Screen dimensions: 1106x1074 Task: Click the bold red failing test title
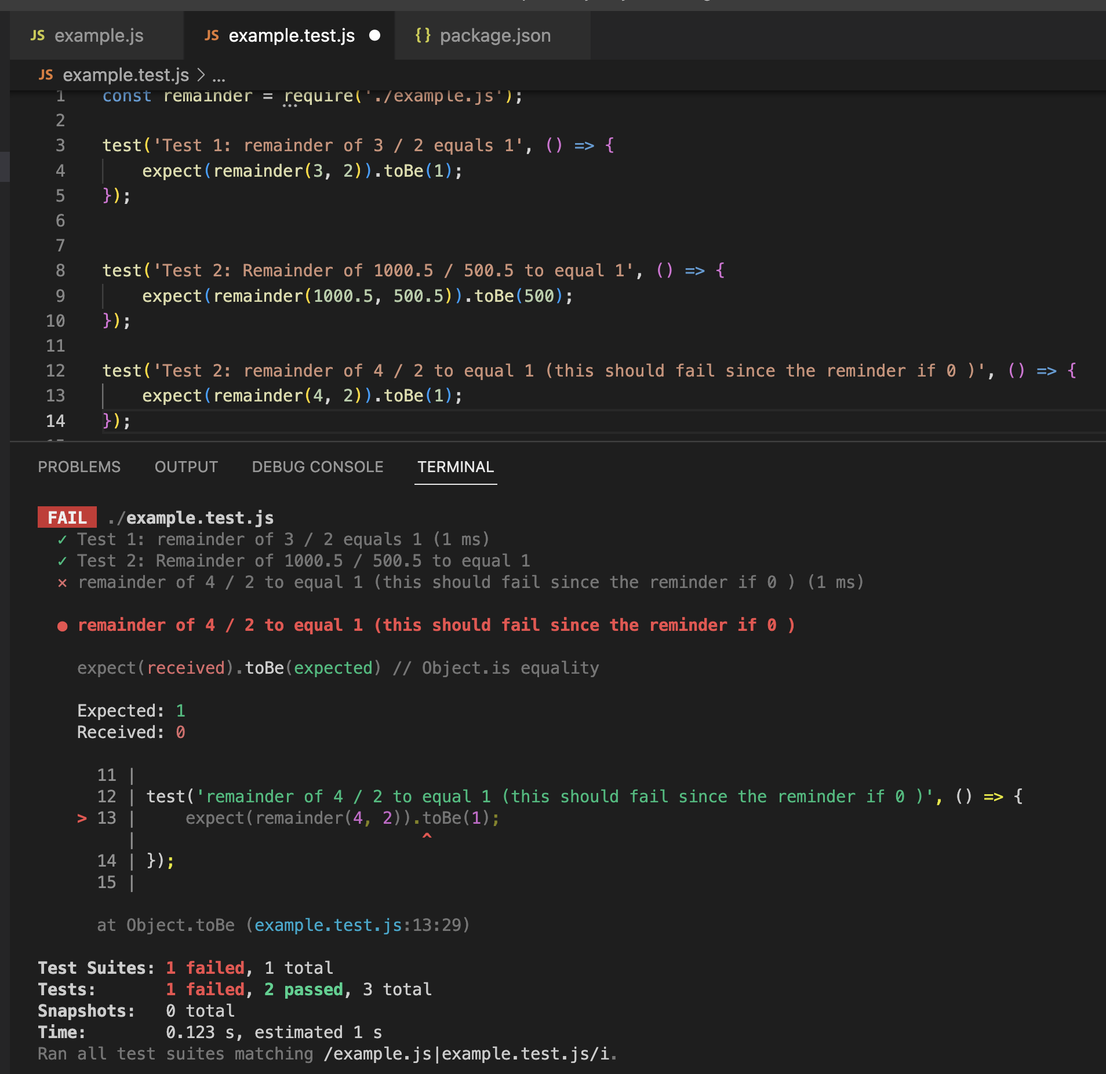point(436,625)
